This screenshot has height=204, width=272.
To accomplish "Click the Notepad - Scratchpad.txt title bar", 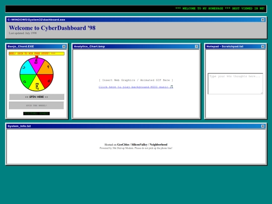I will point(235,46).
